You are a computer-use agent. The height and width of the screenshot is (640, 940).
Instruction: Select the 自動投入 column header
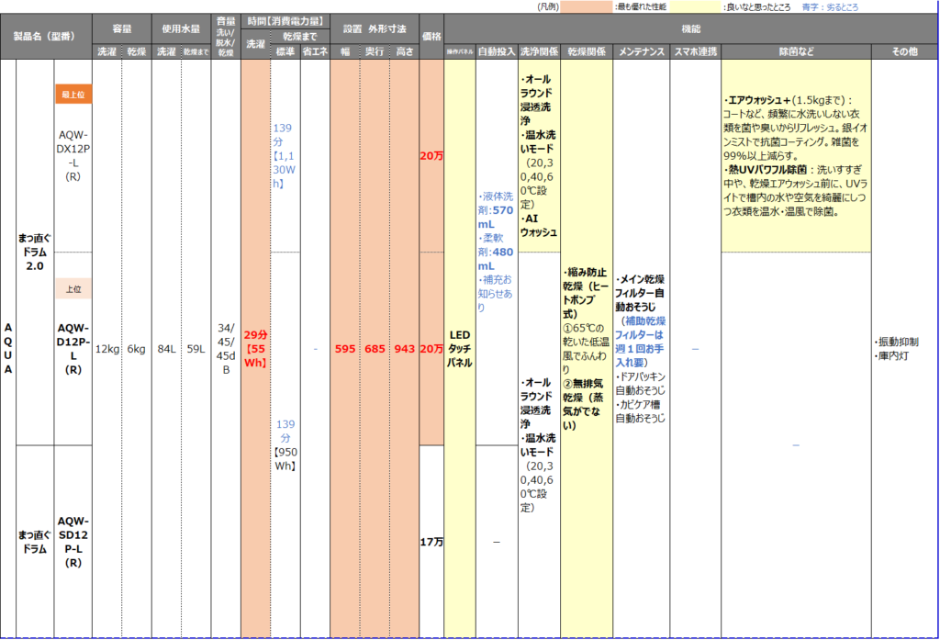click(x=497, y=51)
